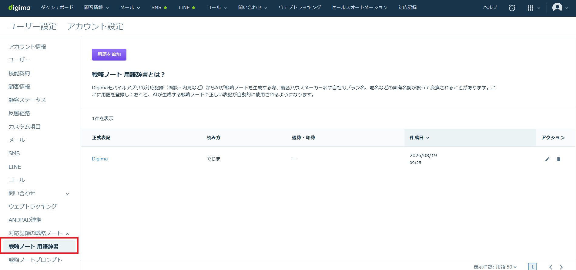Open the alarm clock reminders icon
576x270 pixels.
pyautogui.click(x=512, y=8)
